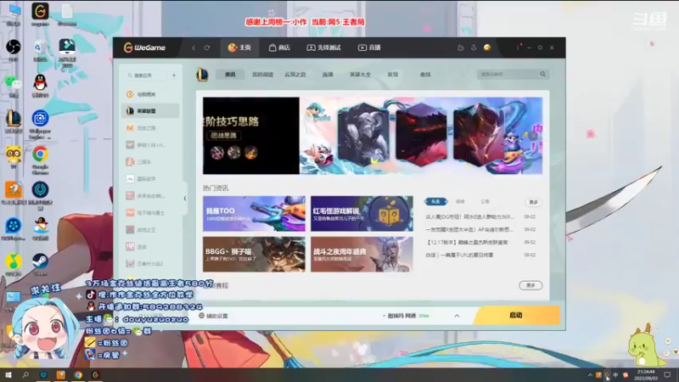679x382 pixels.
Task: Click the League of Legends logo beside the tabs
Action: pos(202,75)
